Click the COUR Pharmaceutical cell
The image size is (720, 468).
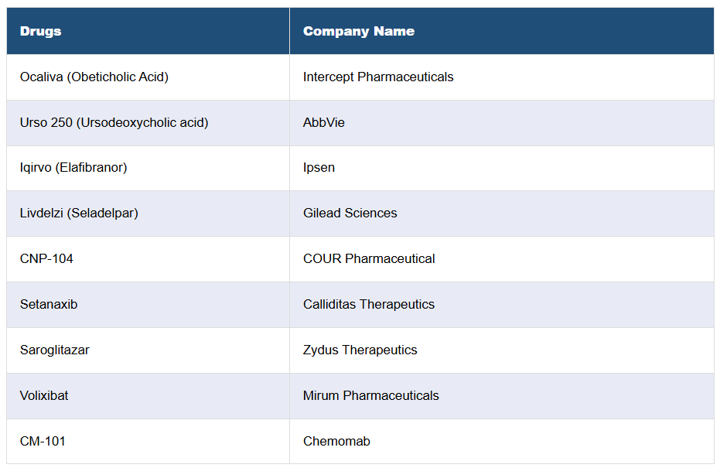point(369,259)
